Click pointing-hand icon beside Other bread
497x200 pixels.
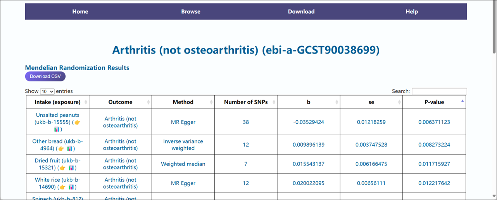(61, 148)
